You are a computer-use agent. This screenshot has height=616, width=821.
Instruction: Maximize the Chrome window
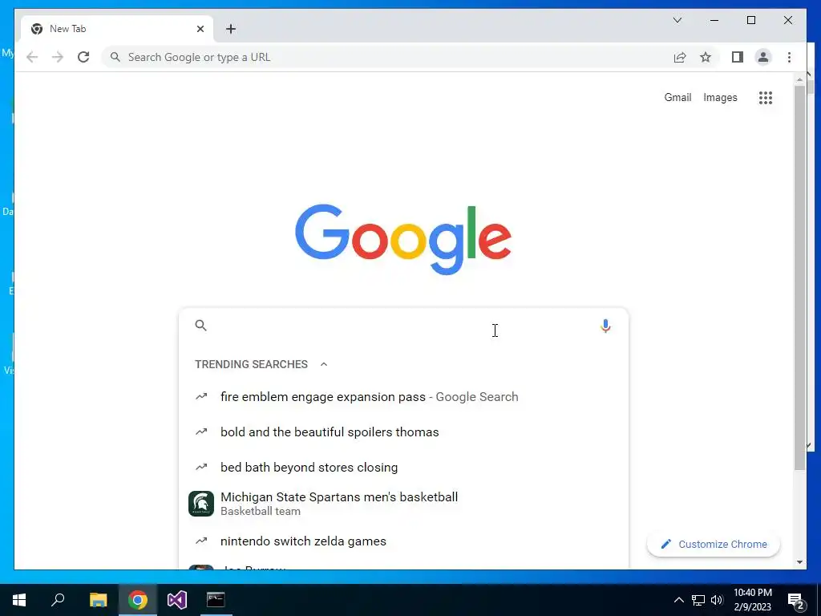750,20
